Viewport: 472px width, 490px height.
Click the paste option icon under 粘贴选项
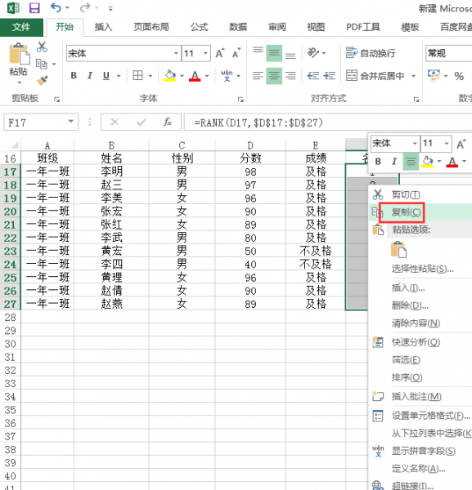398,249
